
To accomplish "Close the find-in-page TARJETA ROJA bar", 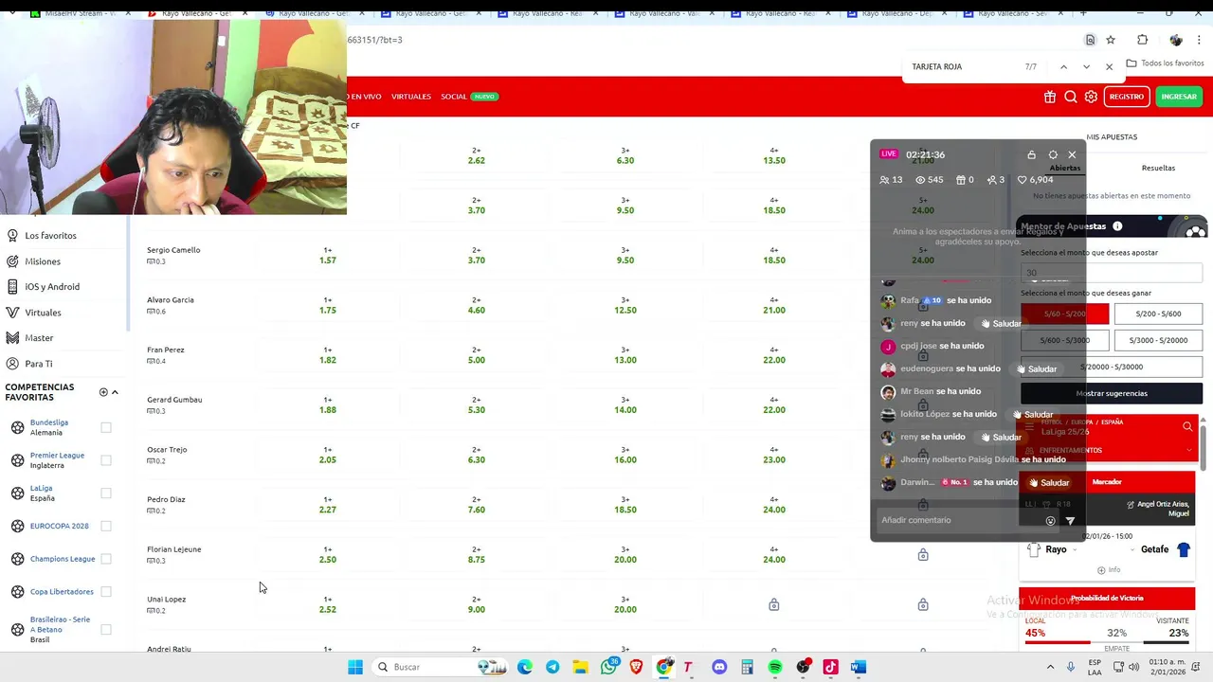I will click(1109, 67).
